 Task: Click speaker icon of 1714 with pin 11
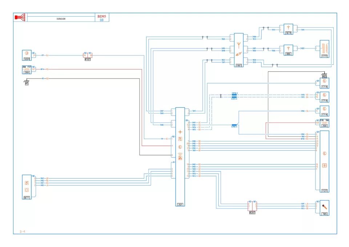pyautogui.click(x=324, y=109)
